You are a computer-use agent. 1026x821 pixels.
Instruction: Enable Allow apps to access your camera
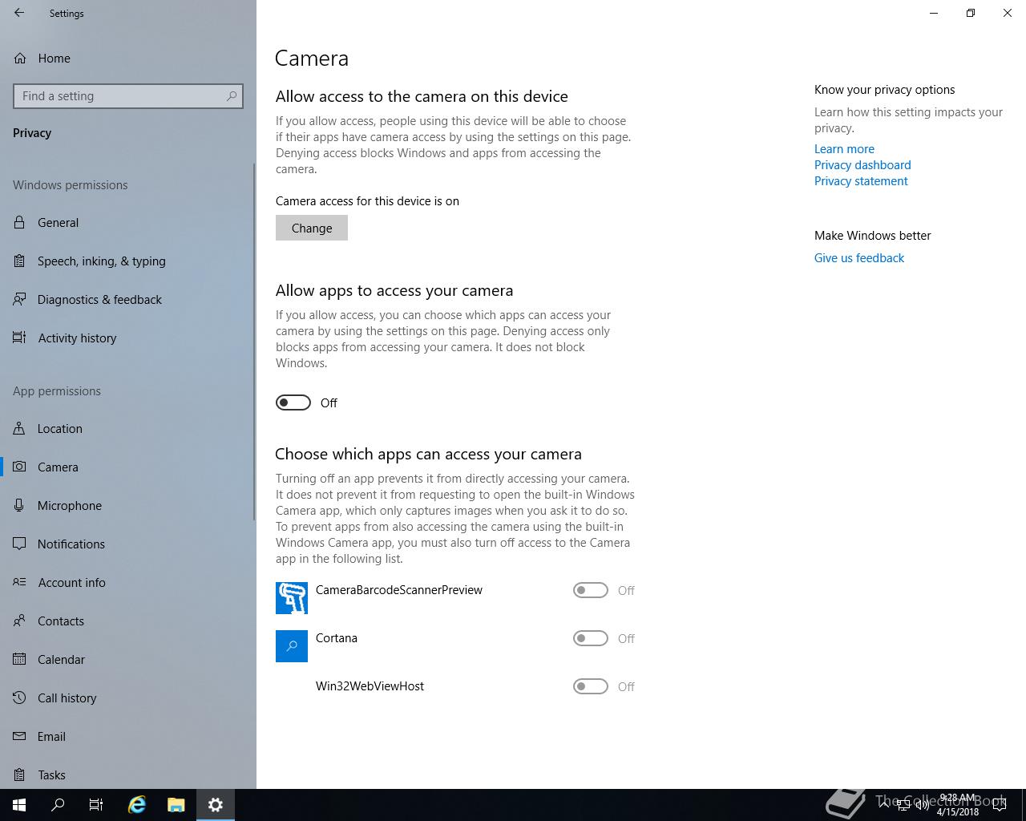pos(293,402)
